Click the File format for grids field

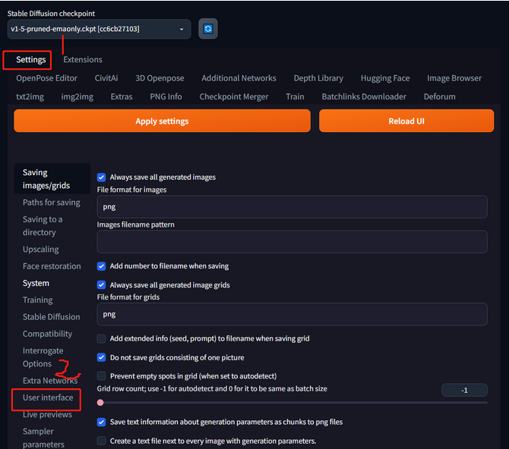292,314
